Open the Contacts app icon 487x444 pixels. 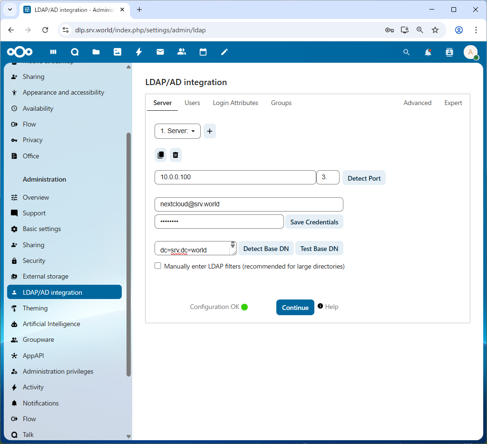tap(182, 52)
